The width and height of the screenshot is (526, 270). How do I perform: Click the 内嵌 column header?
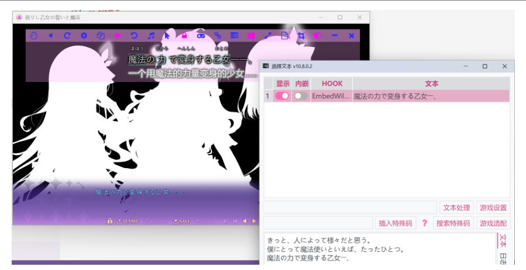(301, 84)
